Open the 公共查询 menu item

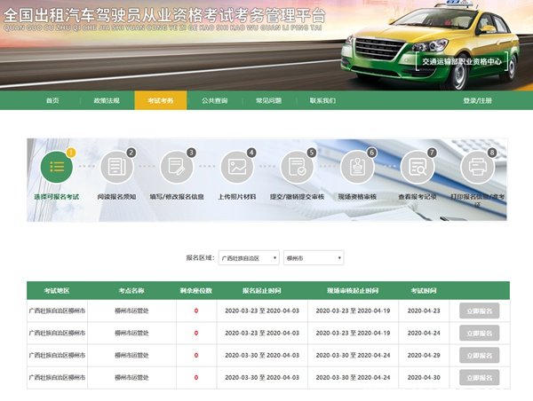[214, 100]
